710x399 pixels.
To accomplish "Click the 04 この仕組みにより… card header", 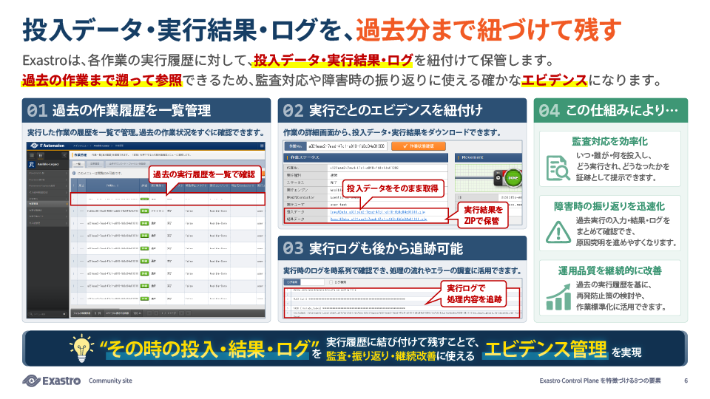I will click(x=610, y=110).
